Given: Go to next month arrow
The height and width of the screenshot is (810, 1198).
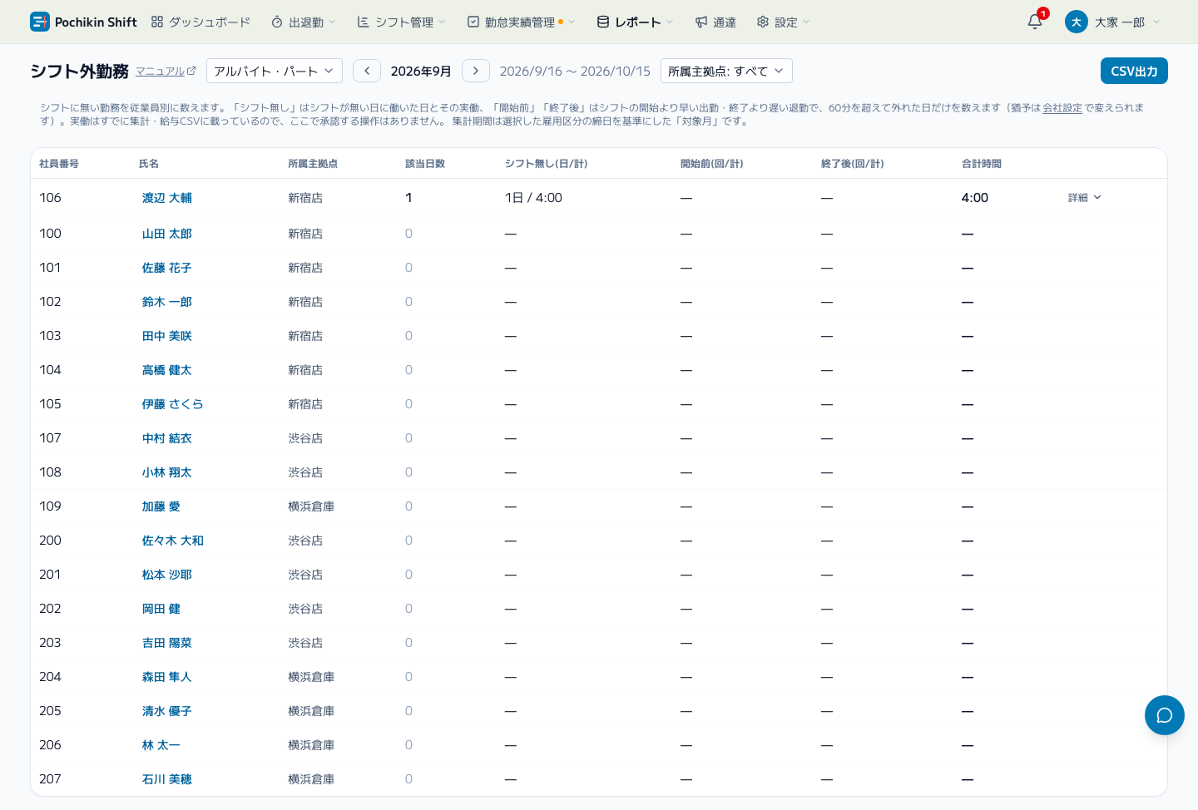Looking at the screenshot, I should 476,71.
